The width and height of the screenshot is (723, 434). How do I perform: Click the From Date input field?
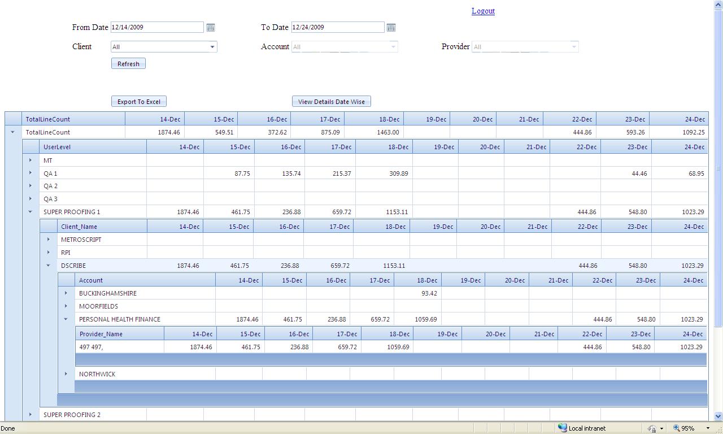tap(157, 27)
